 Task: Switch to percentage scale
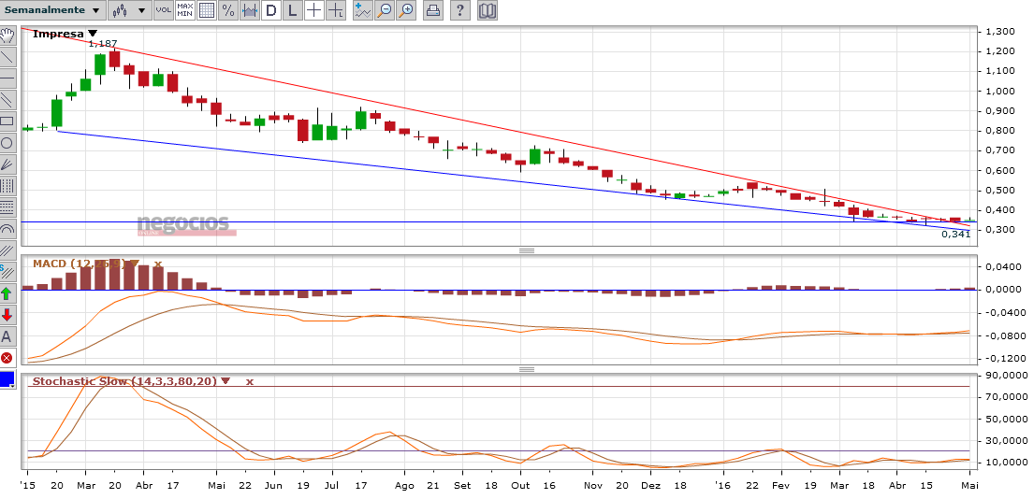click(x=227, y=10)
